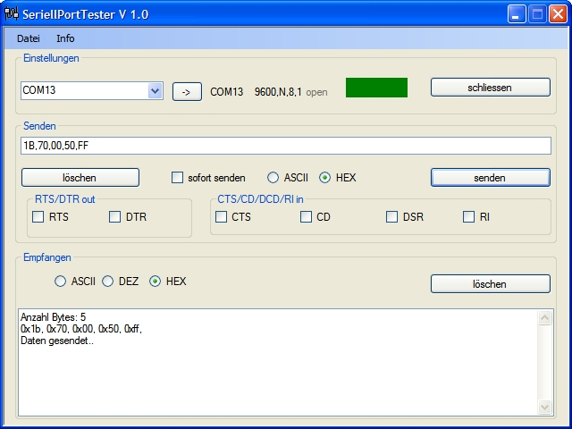This screenshot has height=429, width=572.
Task: Toggle the CTS checkbox
Action: click(x=221, y=216)
